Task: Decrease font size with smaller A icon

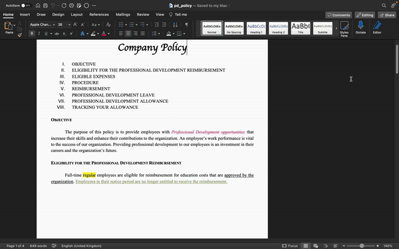Action: (82, 25)
